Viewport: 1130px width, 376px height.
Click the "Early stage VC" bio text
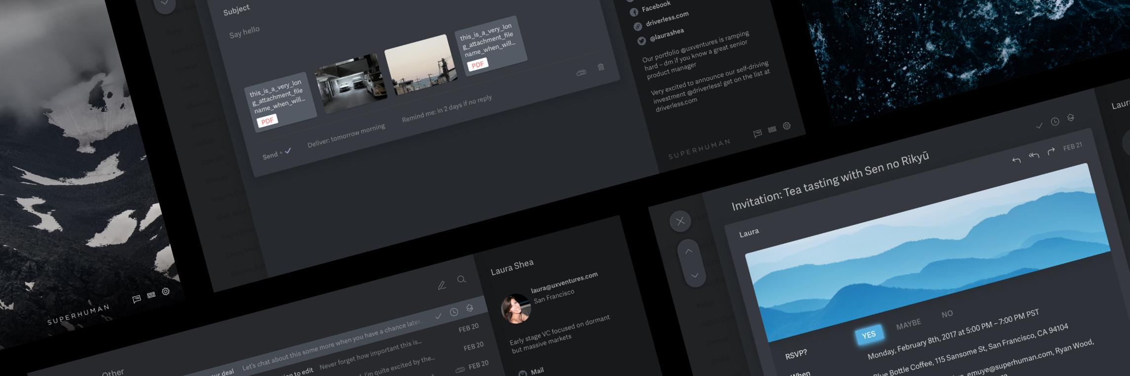(560, 334)
